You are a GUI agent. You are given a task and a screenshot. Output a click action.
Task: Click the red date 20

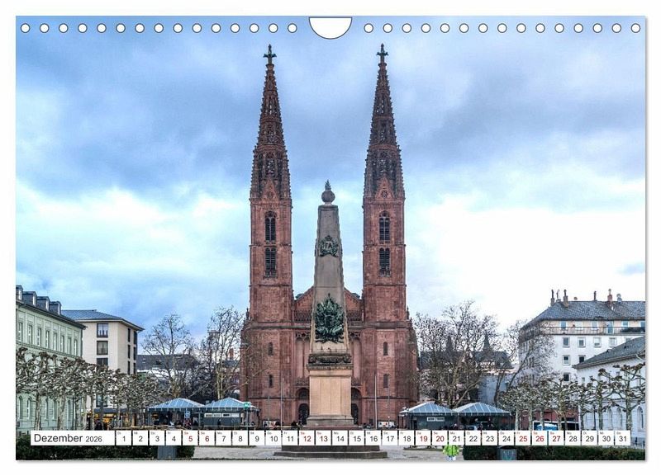coord(439,438)
